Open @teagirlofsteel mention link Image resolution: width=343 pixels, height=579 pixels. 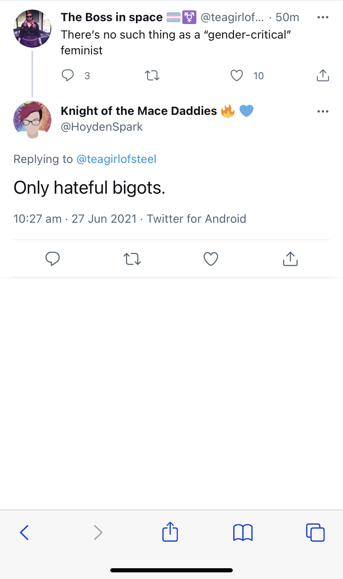pyautogui.click(x=116, y=159)
